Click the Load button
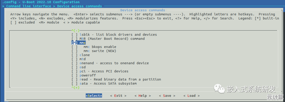Image resolution: width=285 pixels, height=102 pixels. pyautogui.click(x=191, y=96)
